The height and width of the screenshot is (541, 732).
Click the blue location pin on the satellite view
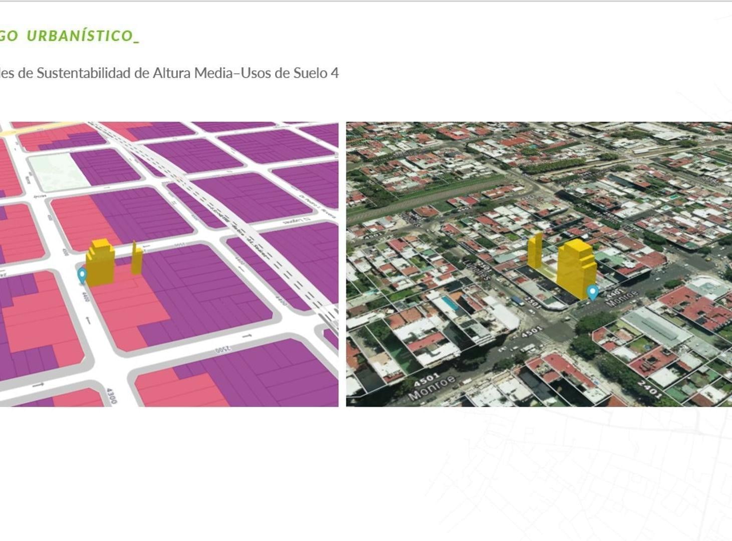click(592, 293)
